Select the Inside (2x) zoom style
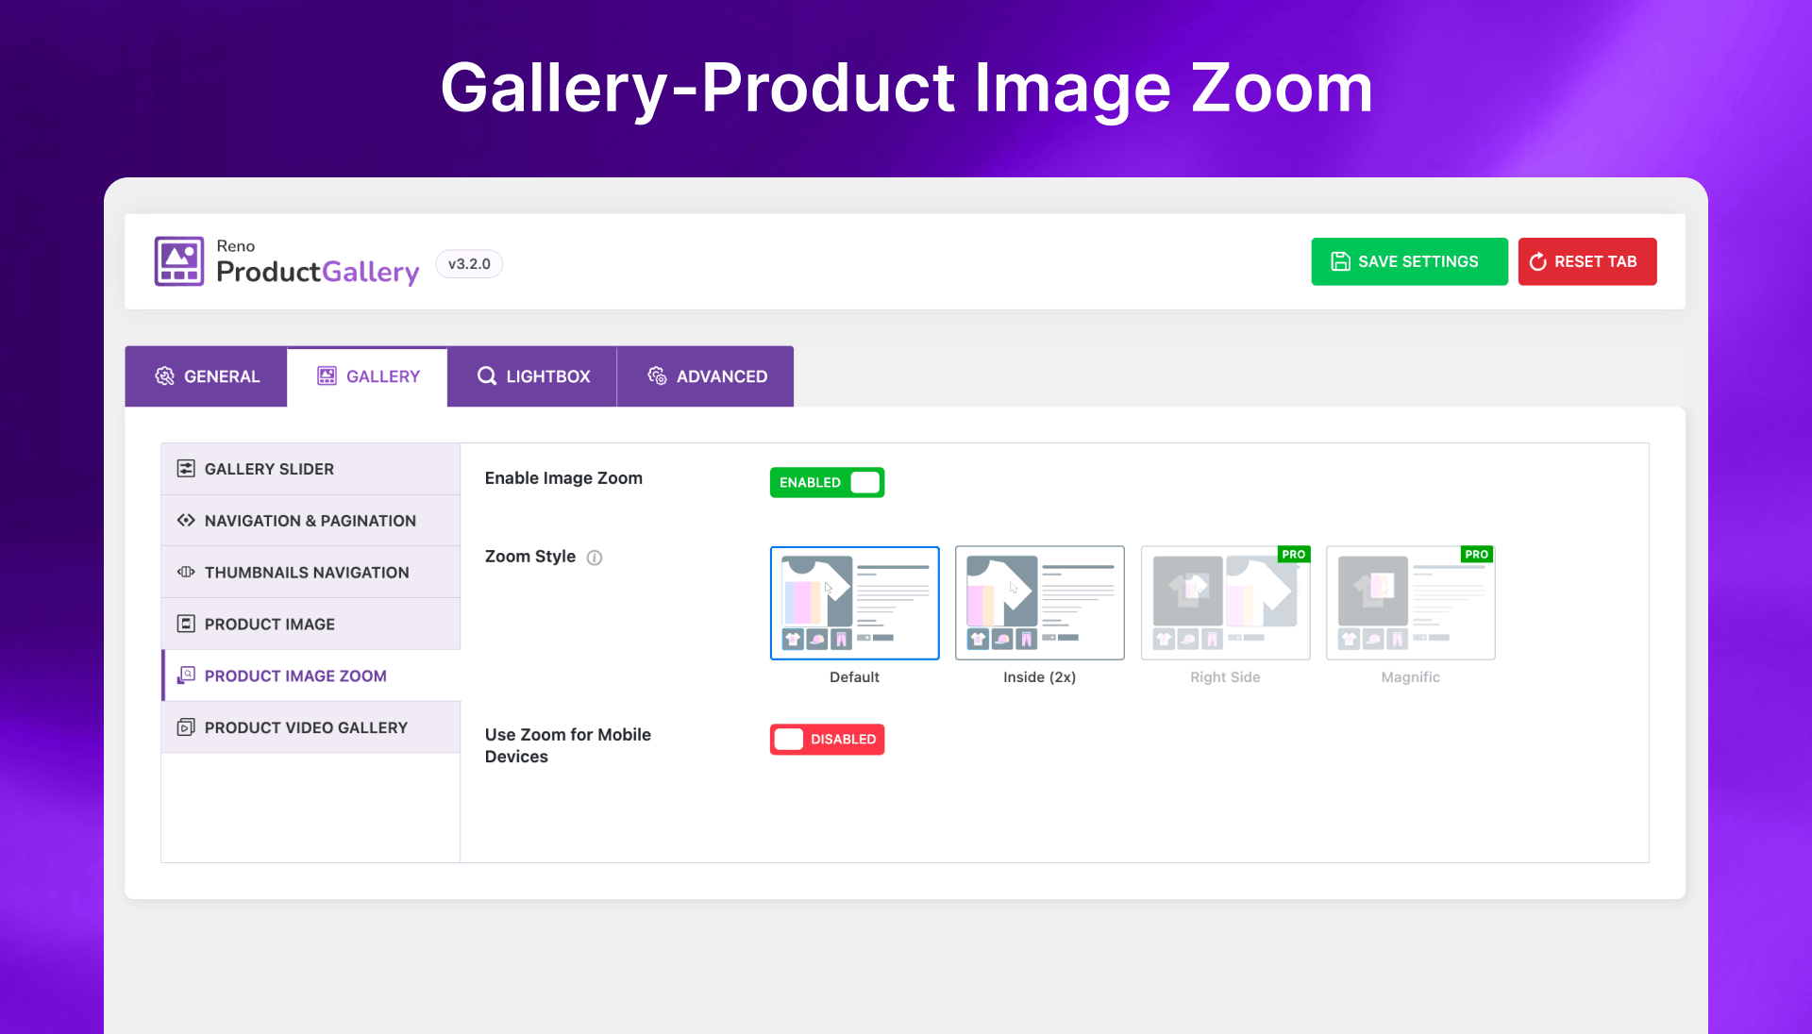The image size is (1812, 1034). (x=1039, y=603)
